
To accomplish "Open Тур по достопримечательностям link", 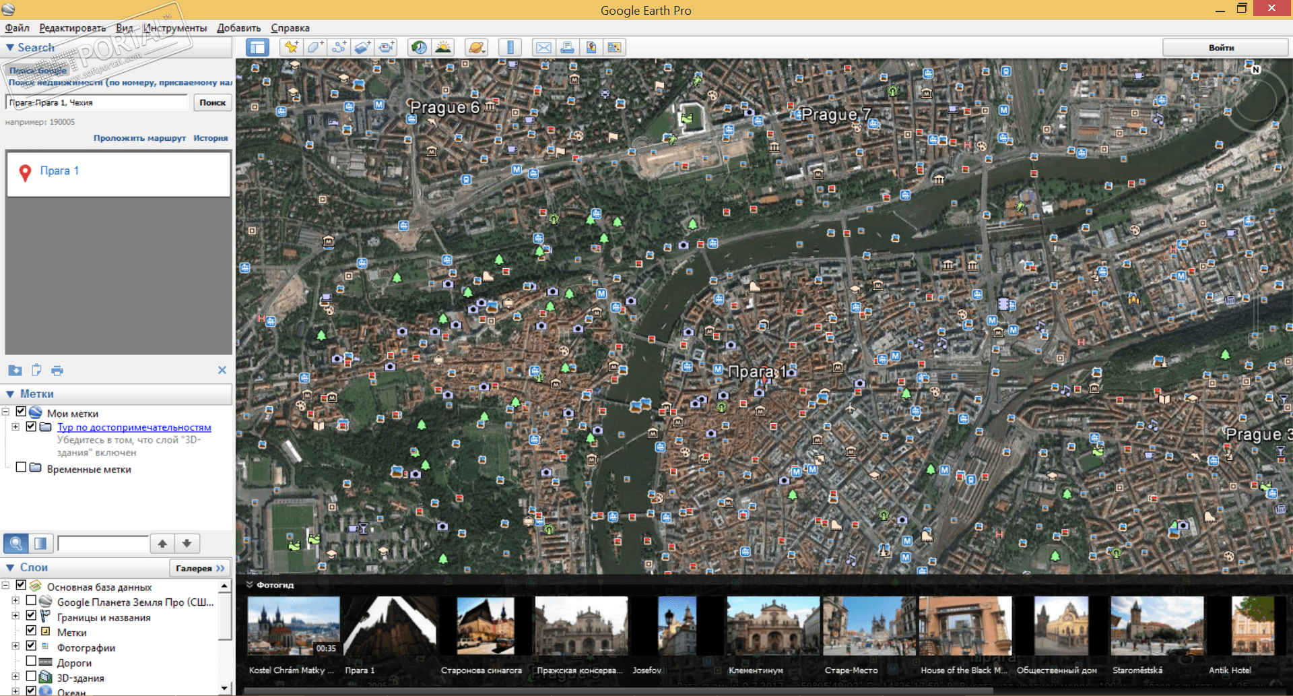I will 134,427.
